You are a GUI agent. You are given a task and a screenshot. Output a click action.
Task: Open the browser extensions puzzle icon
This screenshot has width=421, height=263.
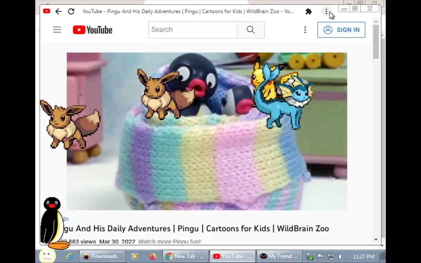(309, 12)
